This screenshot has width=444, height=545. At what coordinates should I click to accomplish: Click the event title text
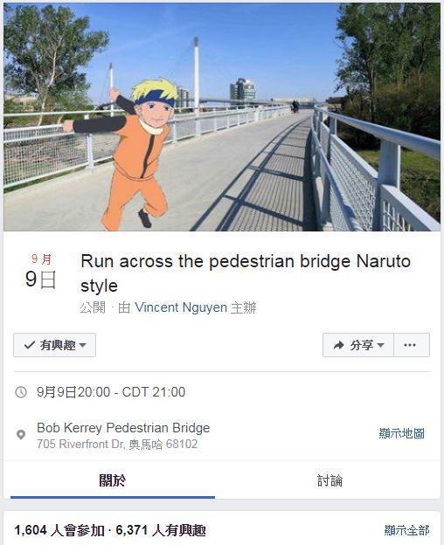(x=246, y=273)
